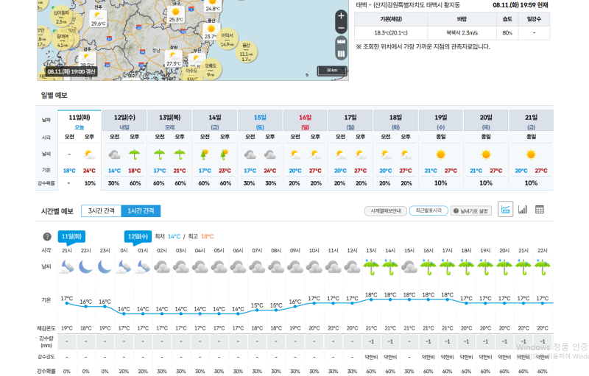This screenshot has width=589, height=376.
Task: Click the 창원 27.3°C map weather marker
Action: [174, 60]
